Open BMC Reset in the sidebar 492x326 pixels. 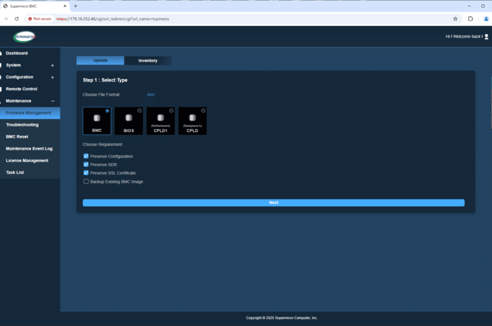[17, 136]
